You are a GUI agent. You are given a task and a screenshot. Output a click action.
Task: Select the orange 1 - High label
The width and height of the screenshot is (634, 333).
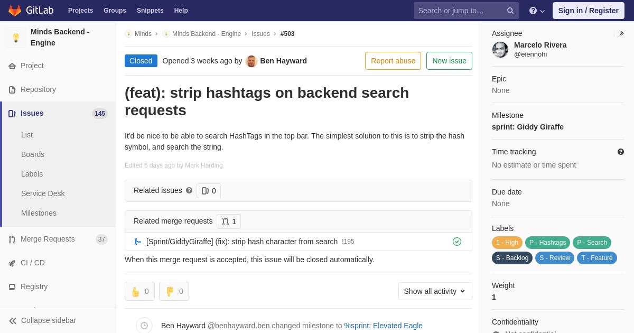point(507,243)
